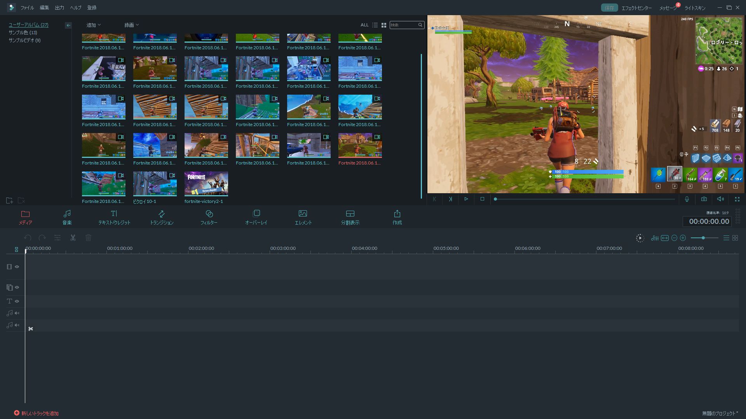Jump to previous frame in preview
Image resolution: width=746 pixels, height=419 pixels.
tap(434, 199)
